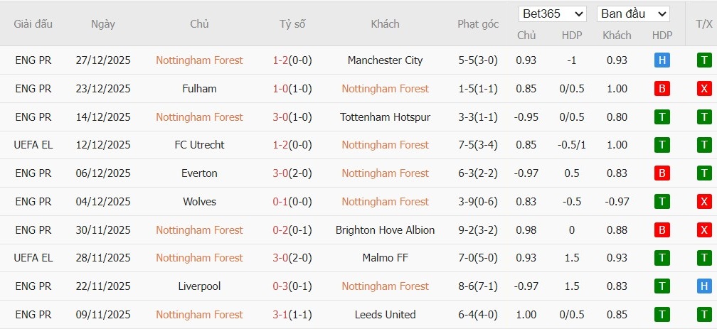Click green HDP T badge in Tottenham row
717x329 pixels.
click(x=662, y=117)
